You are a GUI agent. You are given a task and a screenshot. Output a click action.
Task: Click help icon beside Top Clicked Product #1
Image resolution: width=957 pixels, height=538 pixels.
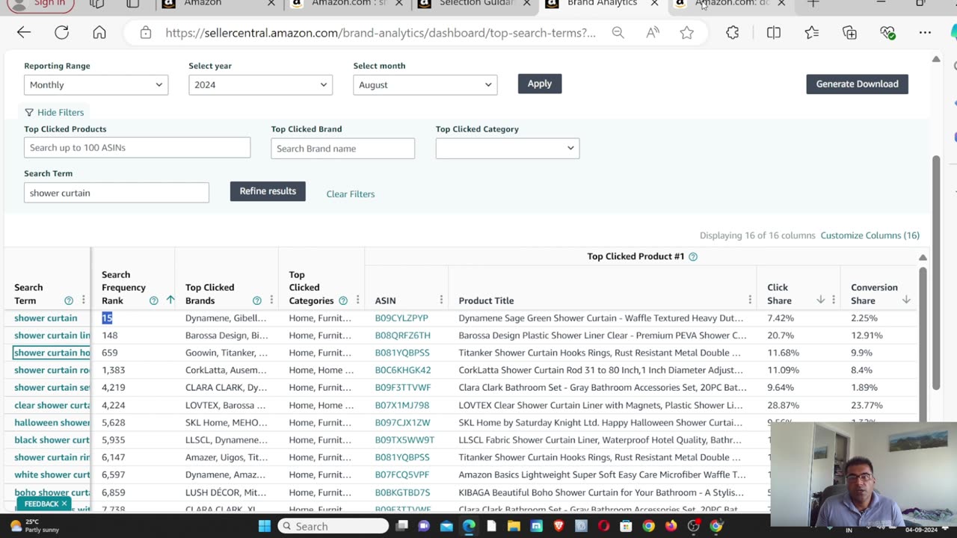(693, 256)
